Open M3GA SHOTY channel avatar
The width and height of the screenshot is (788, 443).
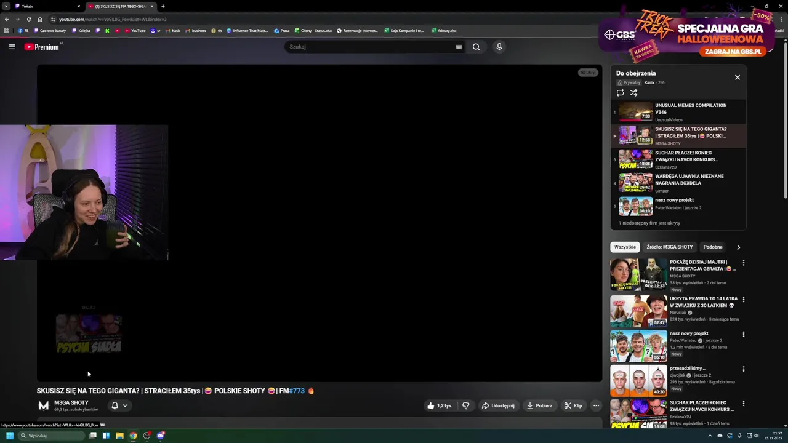coord(44,405)
